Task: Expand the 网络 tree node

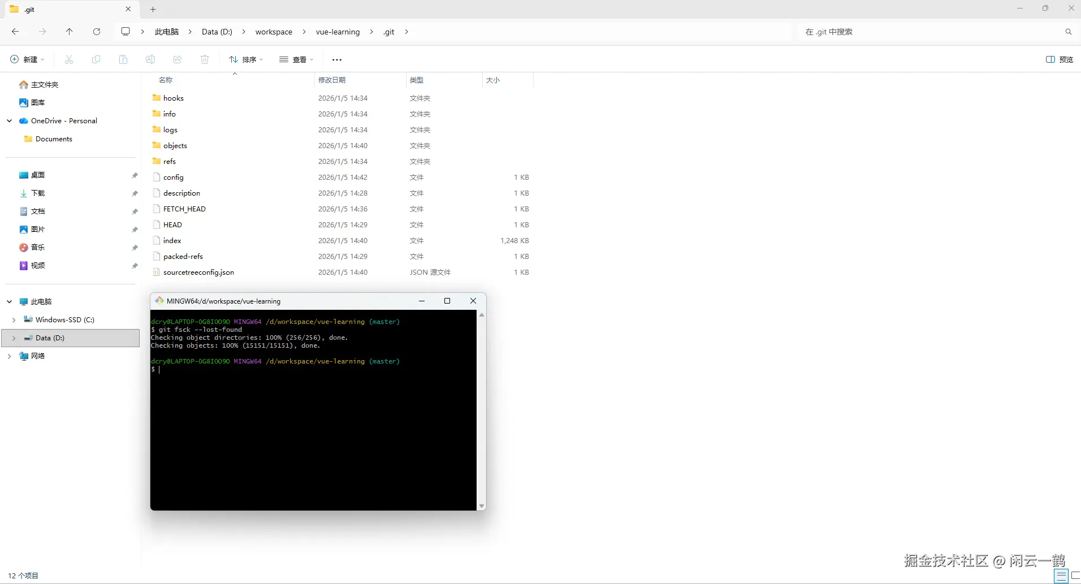Action: pos(9,356)
